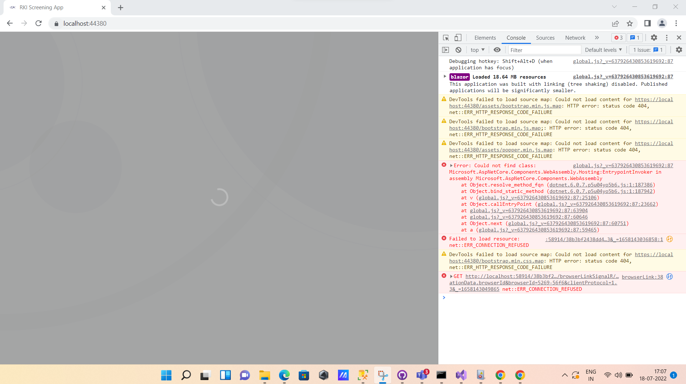686x384 pixels.
Task: Close the DevTools panel
Action: 679,38
